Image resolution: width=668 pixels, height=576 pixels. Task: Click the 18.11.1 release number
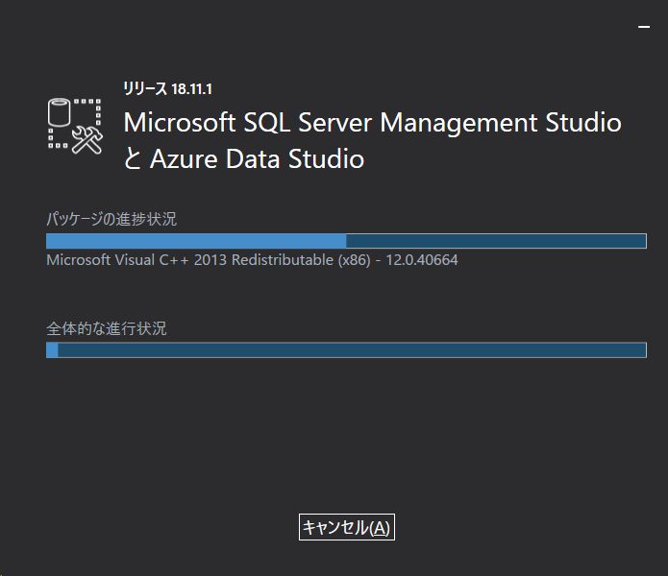(192, 89)
